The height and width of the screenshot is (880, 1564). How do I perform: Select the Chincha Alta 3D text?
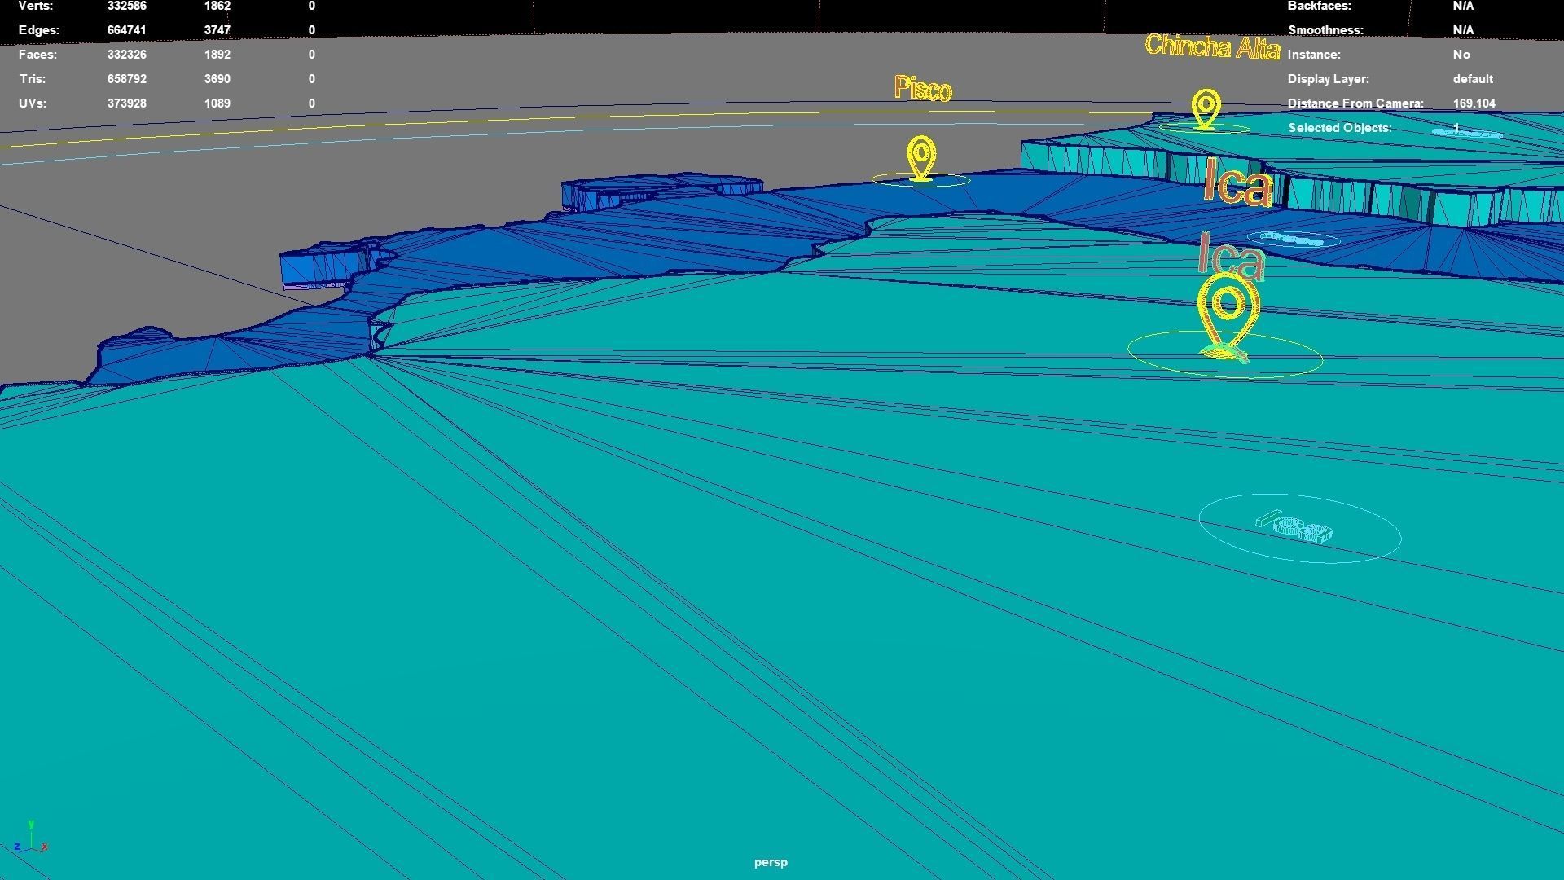pyautogui.click(x=1211, y=46)
